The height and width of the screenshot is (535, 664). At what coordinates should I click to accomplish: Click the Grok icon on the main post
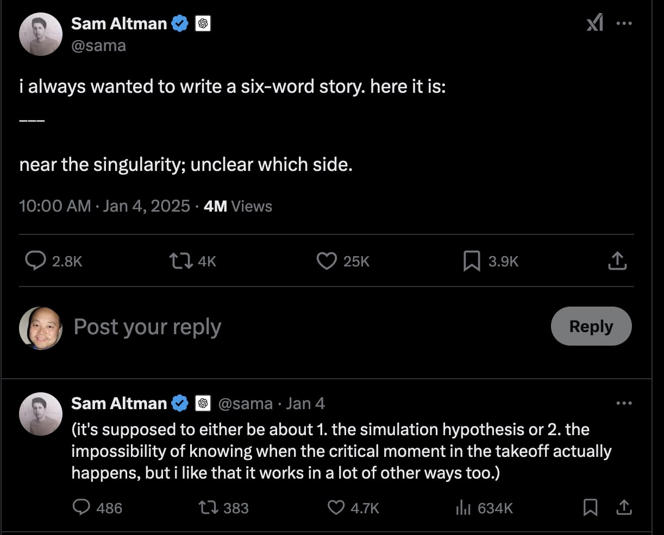[594, 23]
